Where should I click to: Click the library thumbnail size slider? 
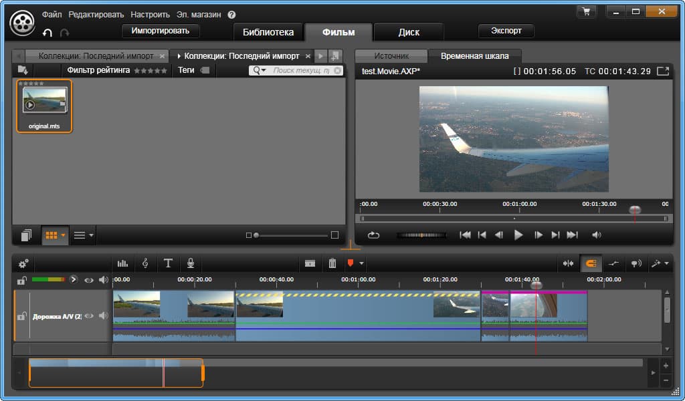292,235
